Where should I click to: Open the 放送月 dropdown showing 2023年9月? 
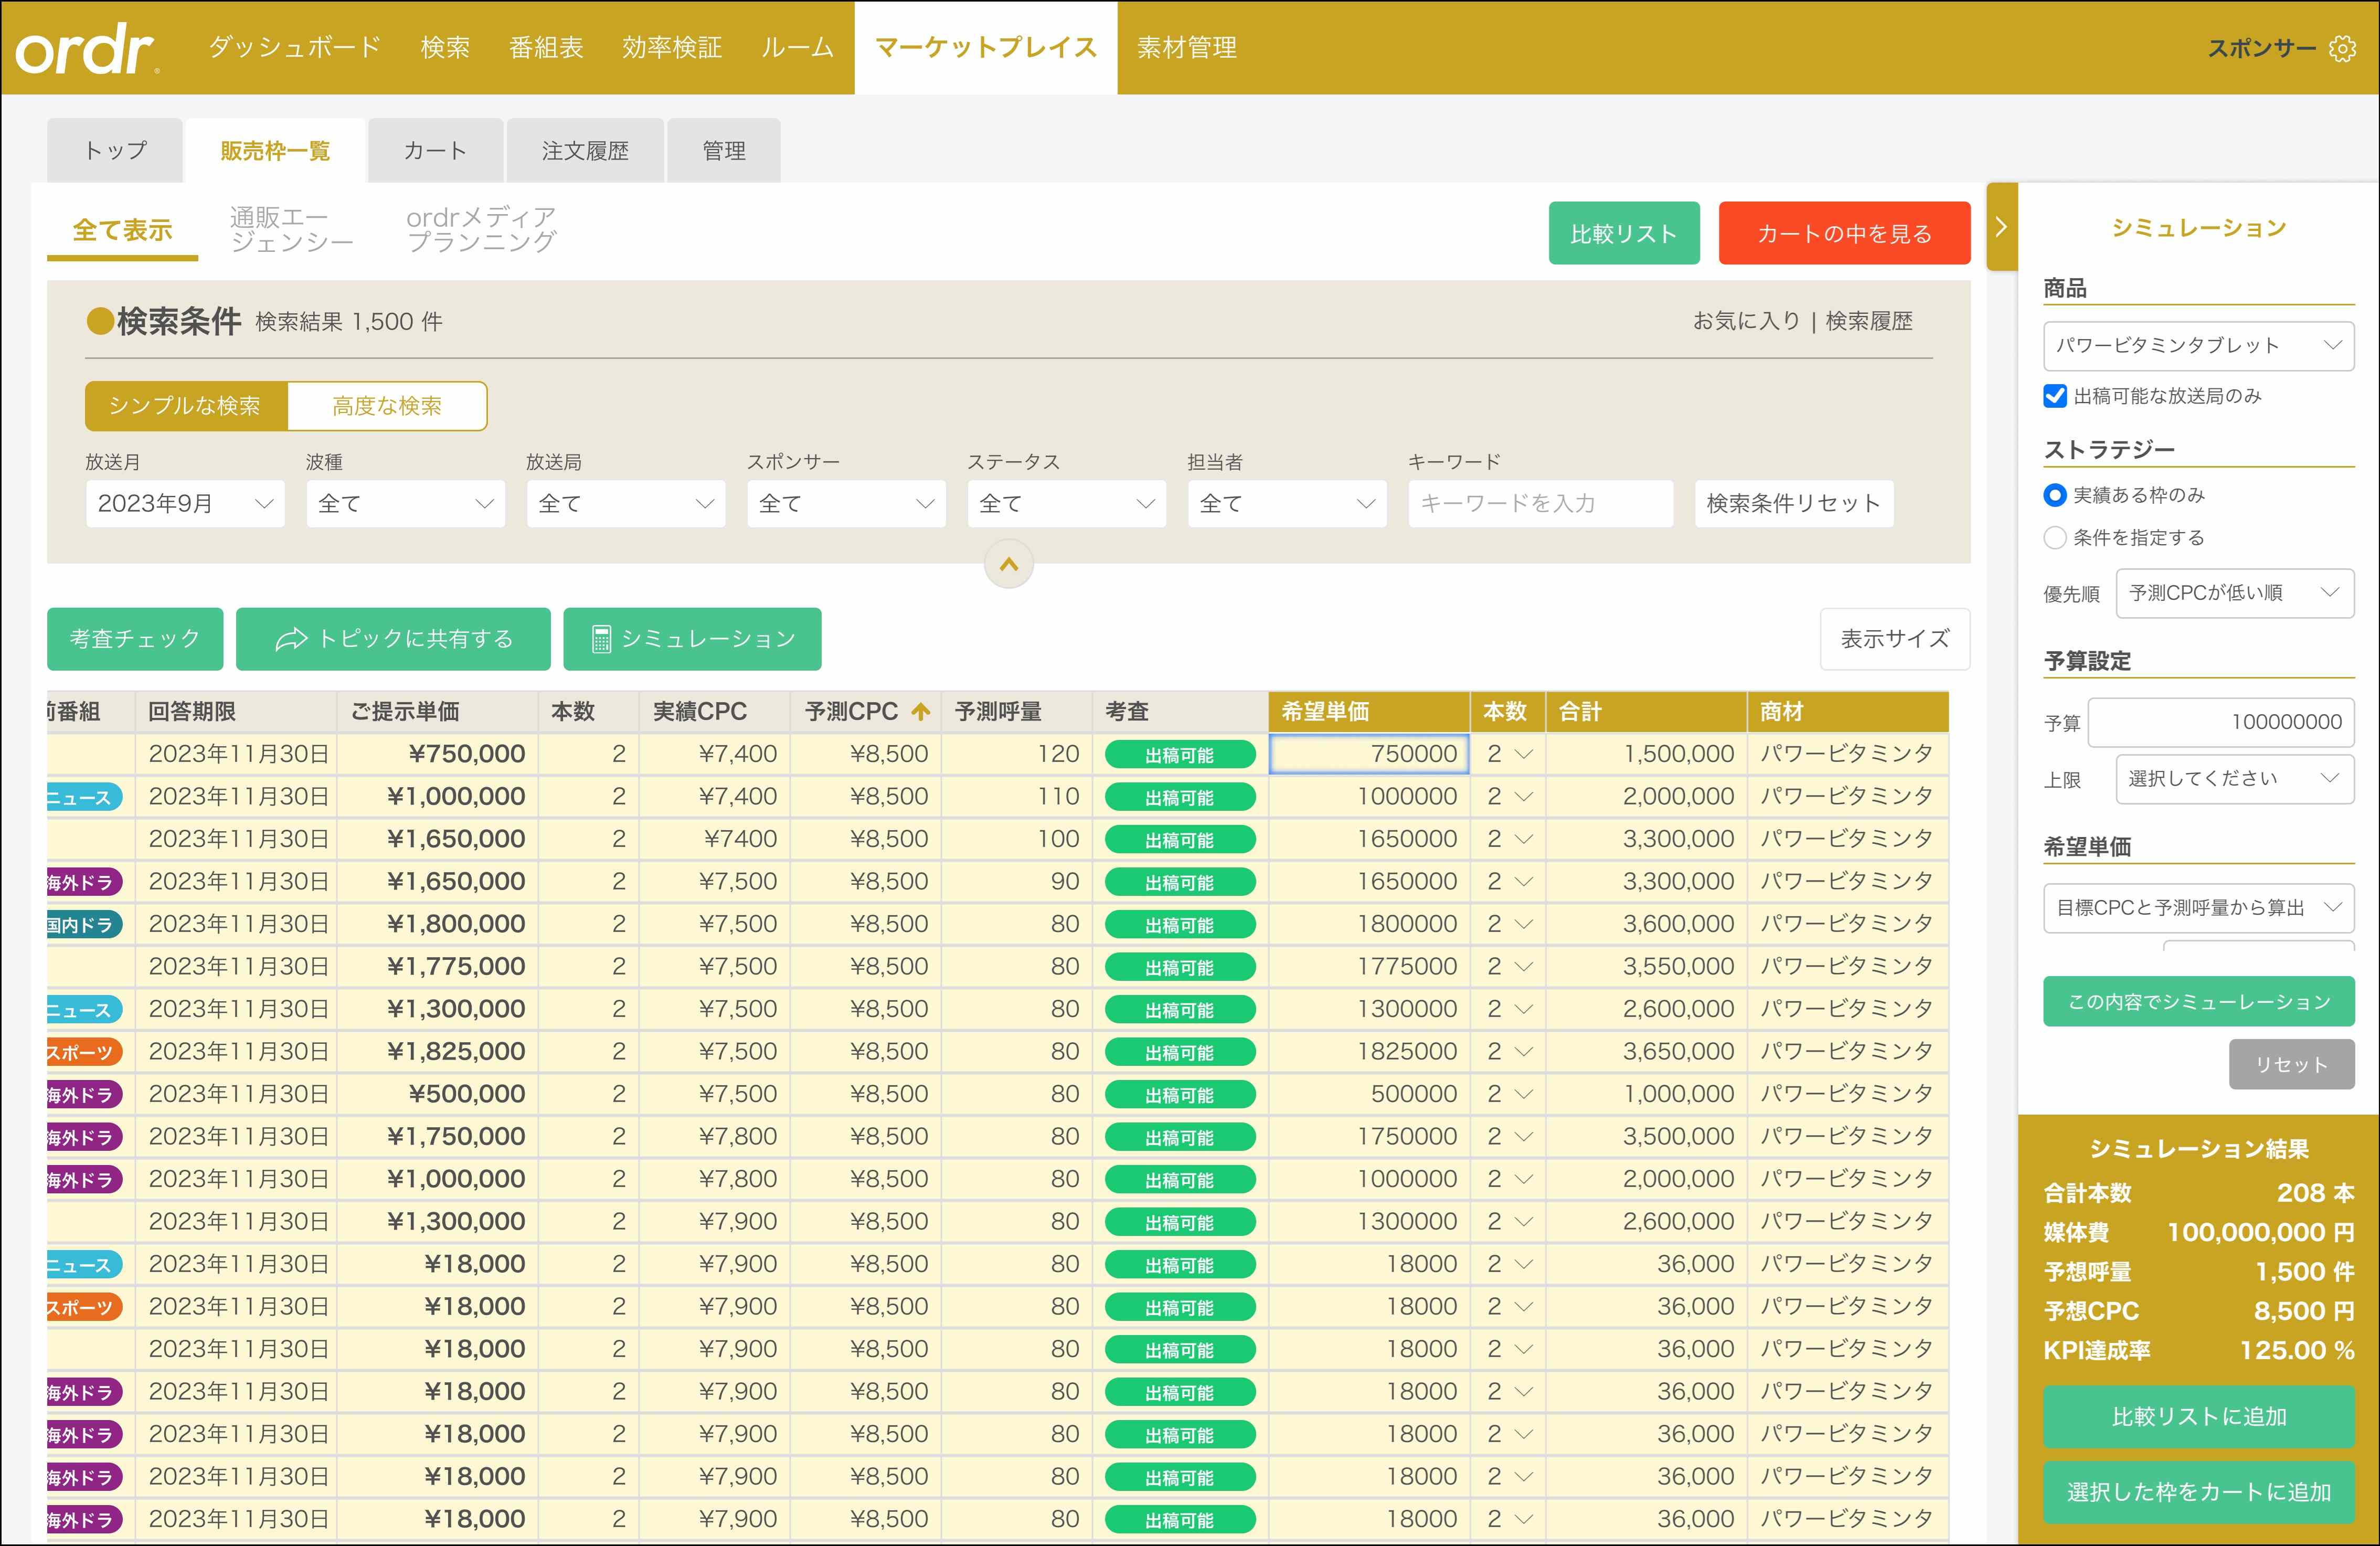pyautogui.click(x=185, y=503)
